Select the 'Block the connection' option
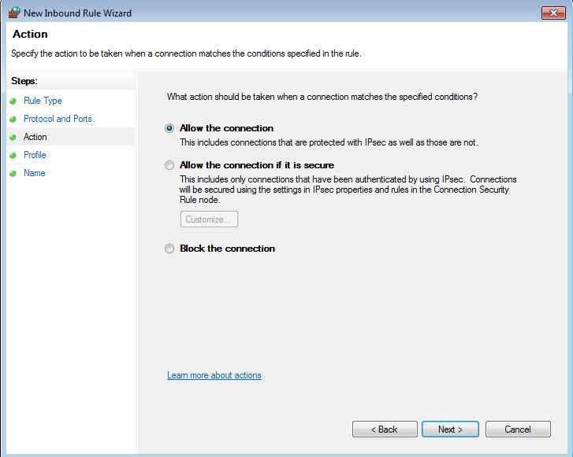This screenshot has height=457, width=573. pos(169,249)
